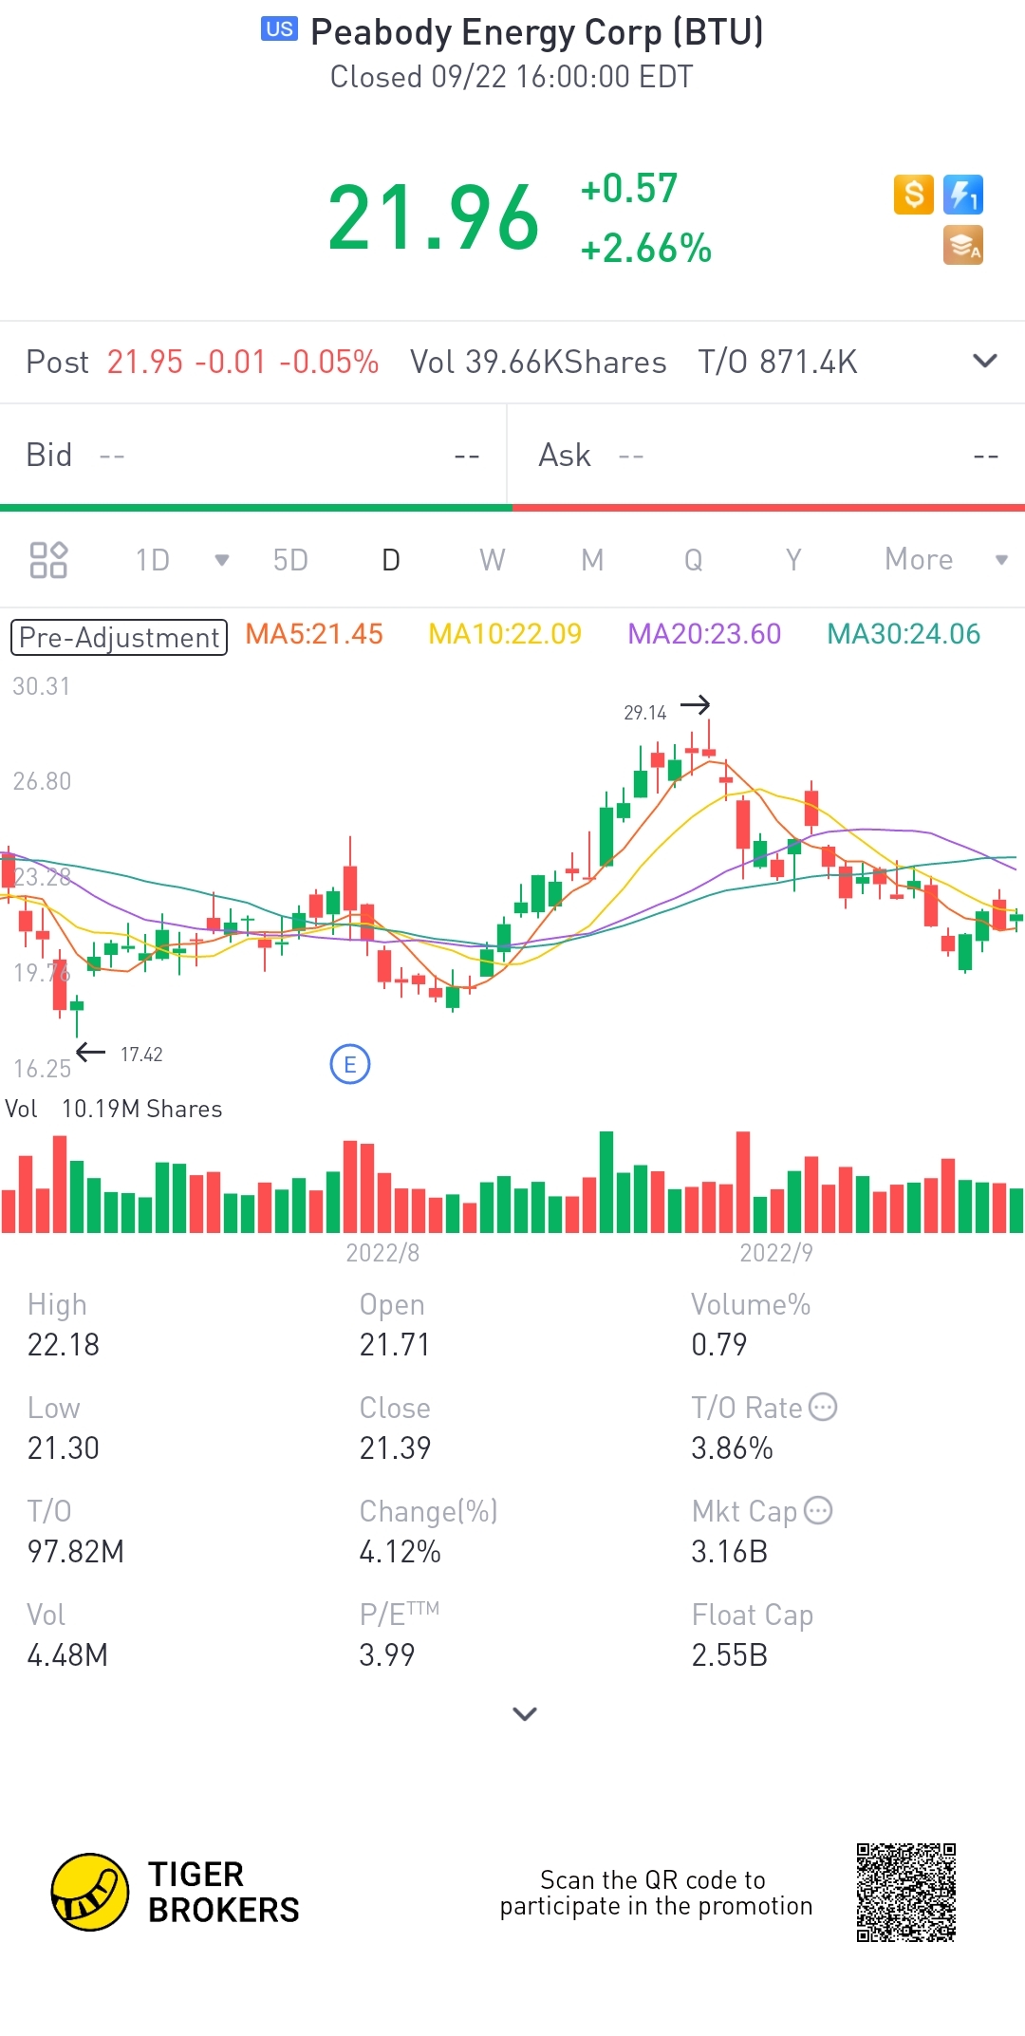Select the W weekly chart tab
The height and width of the screenshot is (2036, 1025).
[492, 560]
